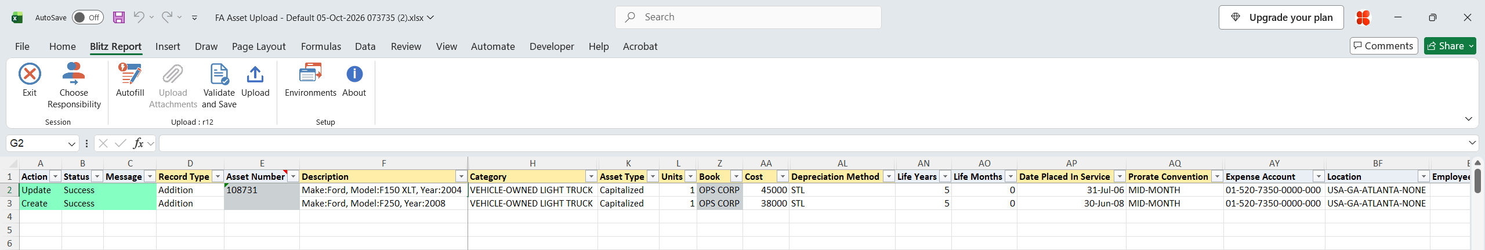Undo the last action
The height and width of the screenshot is (250, 1485).
tap(139, 17)
